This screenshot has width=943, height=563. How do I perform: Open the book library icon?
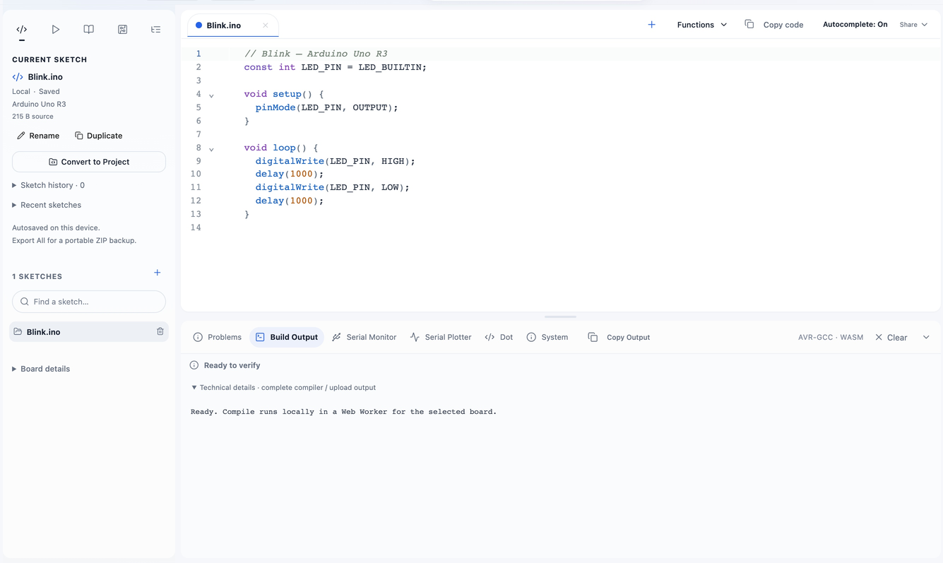pyautogui.click(x=89, y=30)
